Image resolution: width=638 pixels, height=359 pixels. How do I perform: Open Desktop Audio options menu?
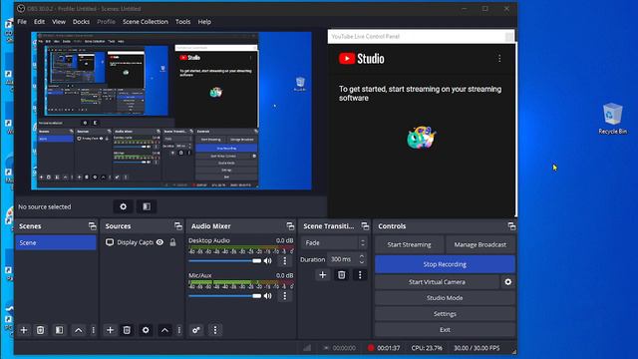coord(284,261)
